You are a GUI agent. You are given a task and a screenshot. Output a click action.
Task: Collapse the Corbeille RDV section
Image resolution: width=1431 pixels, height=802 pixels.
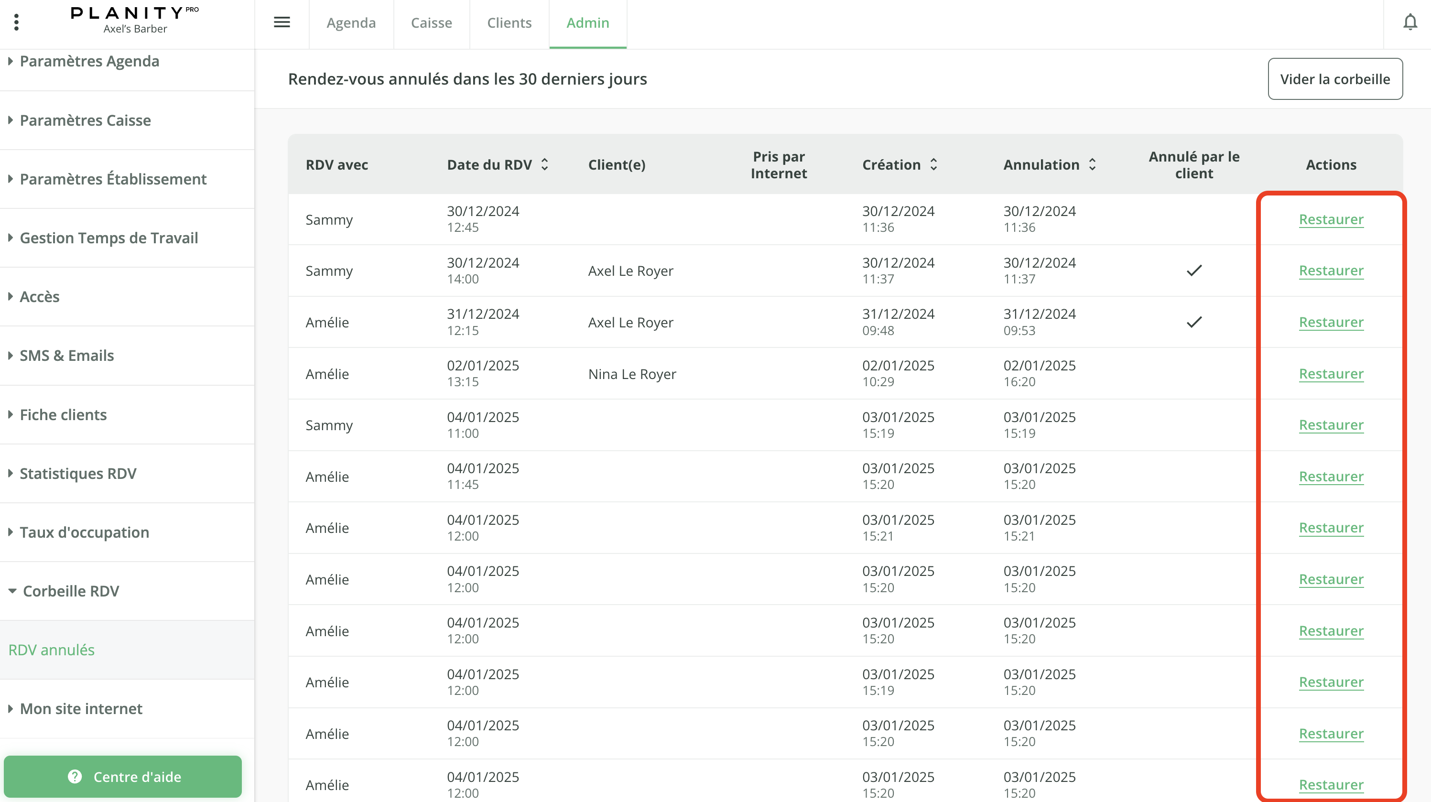tap(71, 590)
